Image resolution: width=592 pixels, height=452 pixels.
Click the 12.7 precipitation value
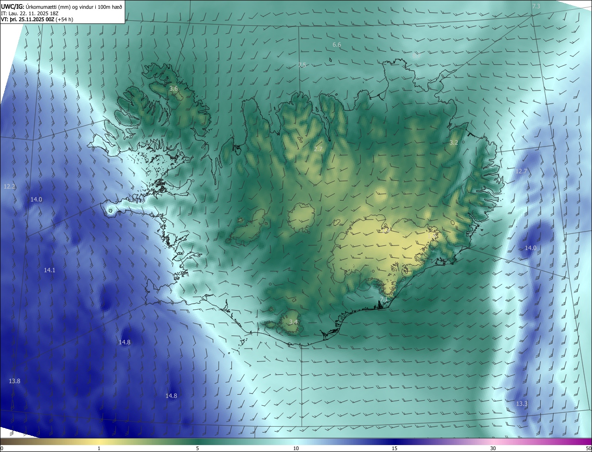coord(521,171)
